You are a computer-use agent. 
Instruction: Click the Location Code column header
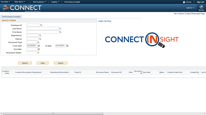[x=5, y=72]
